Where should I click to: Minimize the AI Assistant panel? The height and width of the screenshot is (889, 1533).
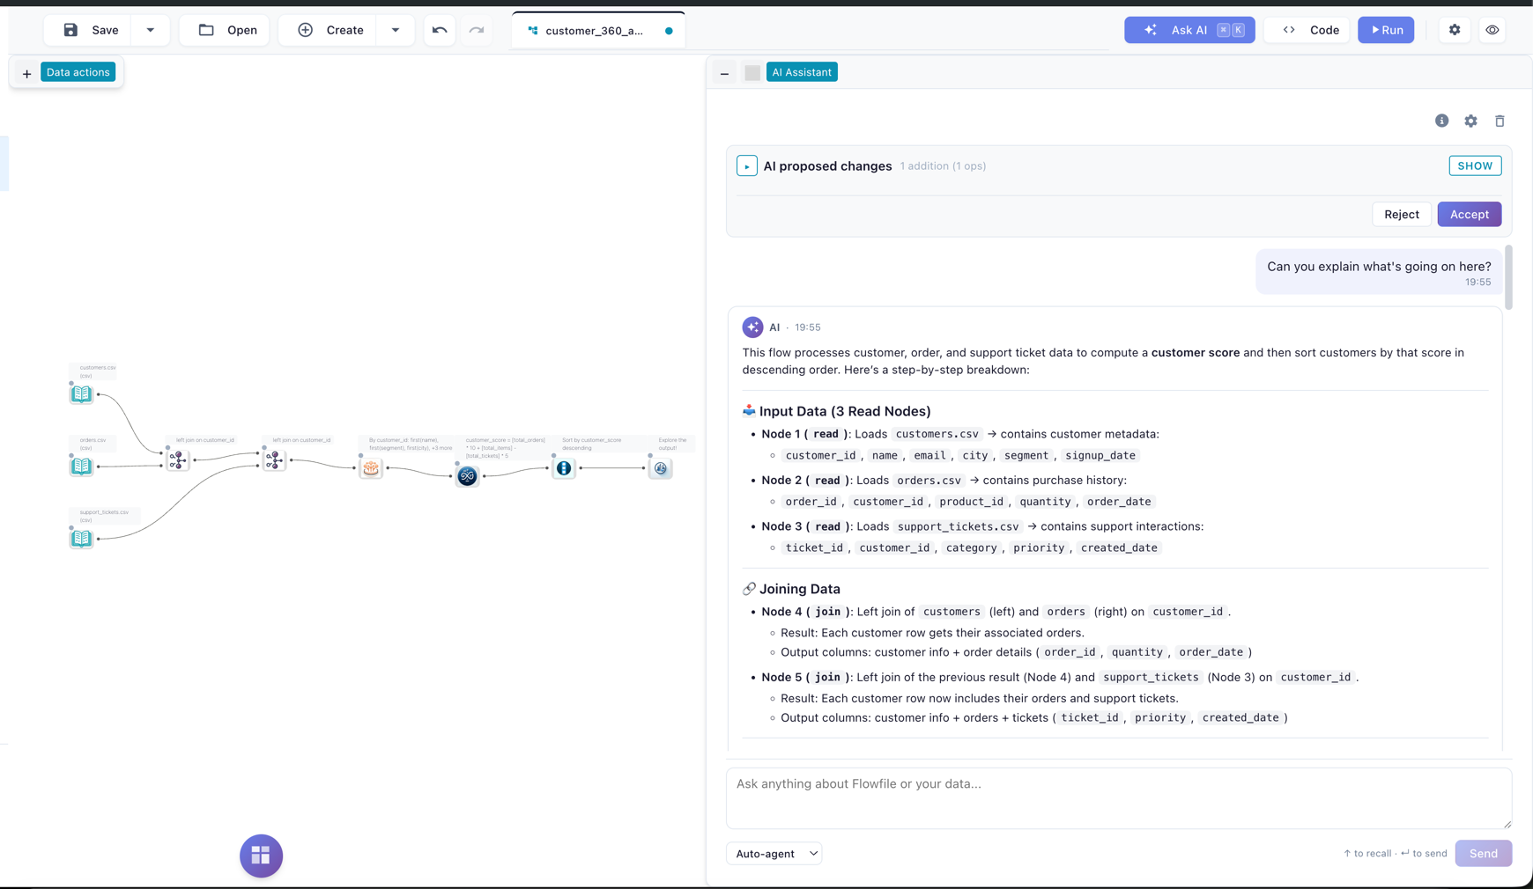724,73
